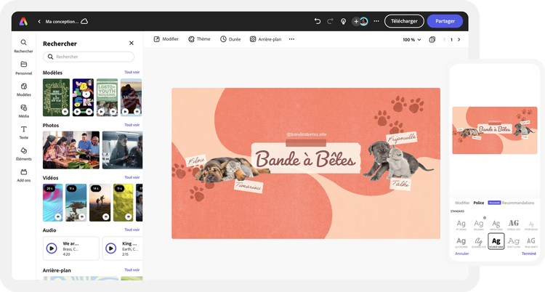Screen dimensions: 545x292
Task: Go to the next page arrow
Action: [459, 40]
